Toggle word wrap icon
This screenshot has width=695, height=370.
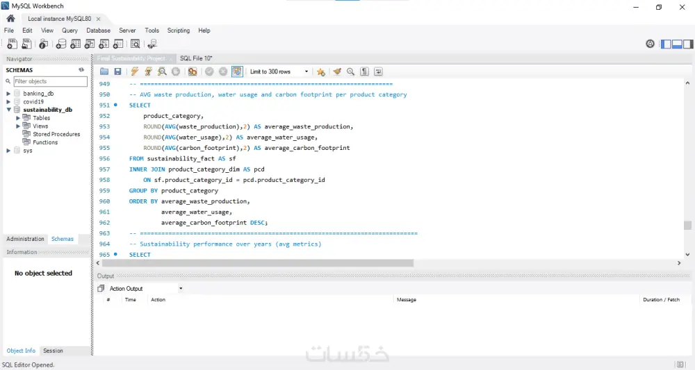tap(378, 72)
